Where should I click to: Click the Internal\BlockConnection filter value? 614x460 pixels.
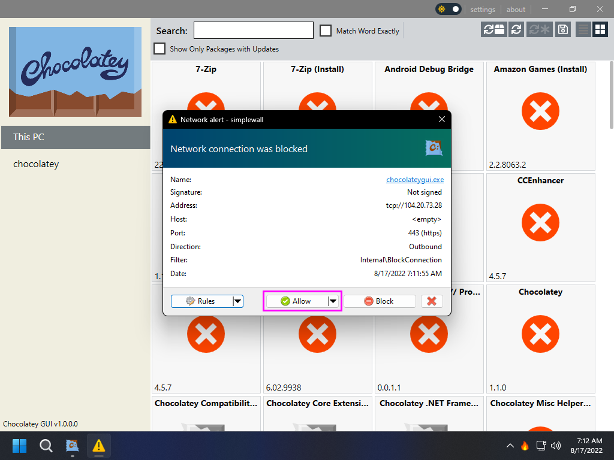pos(401,260)
